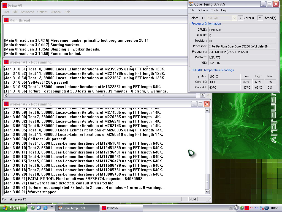Open Core Temp Help menu
The image size is (282, 212).
[x=224, y=10]
